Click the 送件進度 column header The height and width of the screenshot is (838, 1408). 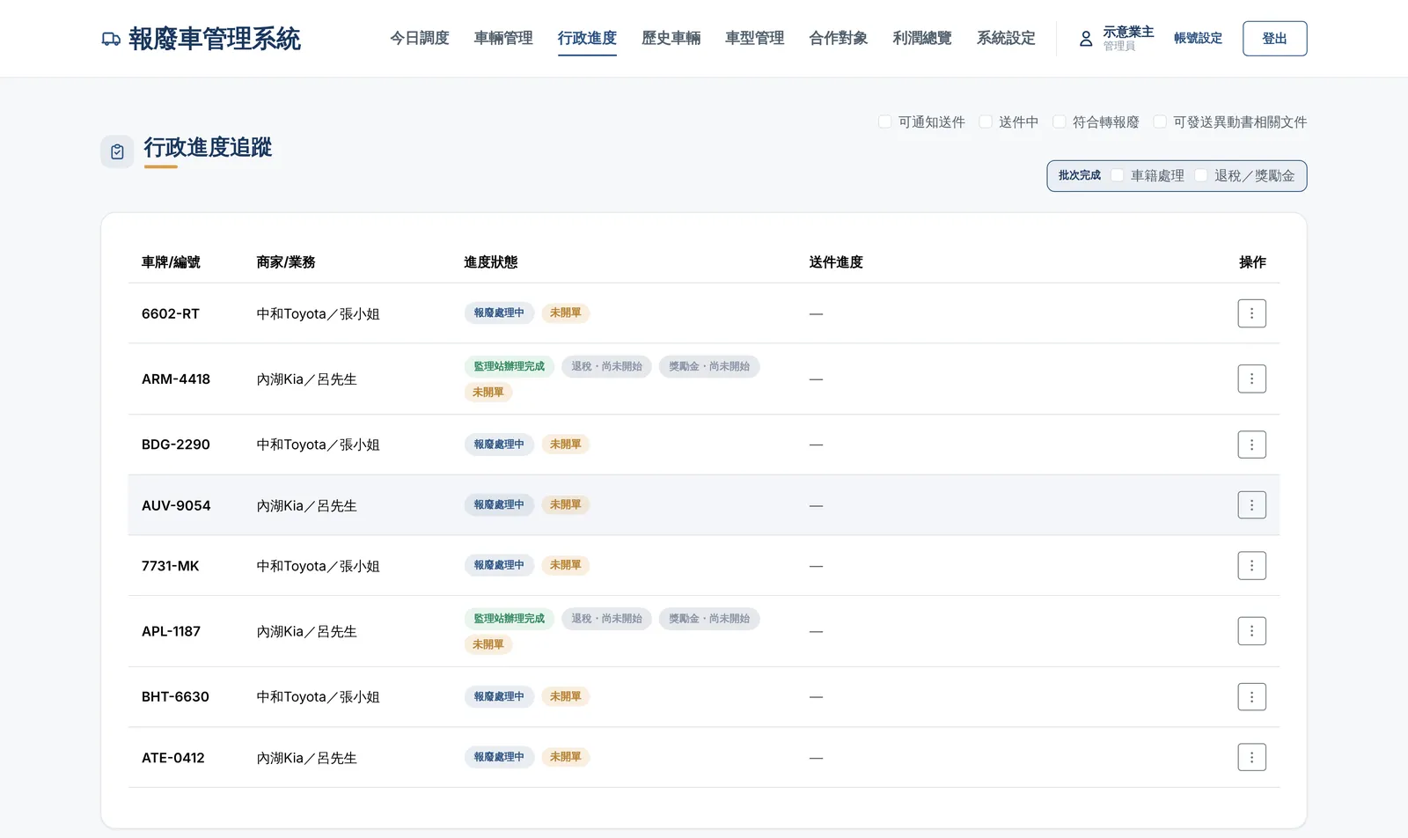(x=836, y=262)
